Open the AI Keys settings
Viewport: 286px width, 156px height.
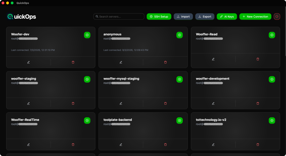(227, 17)
